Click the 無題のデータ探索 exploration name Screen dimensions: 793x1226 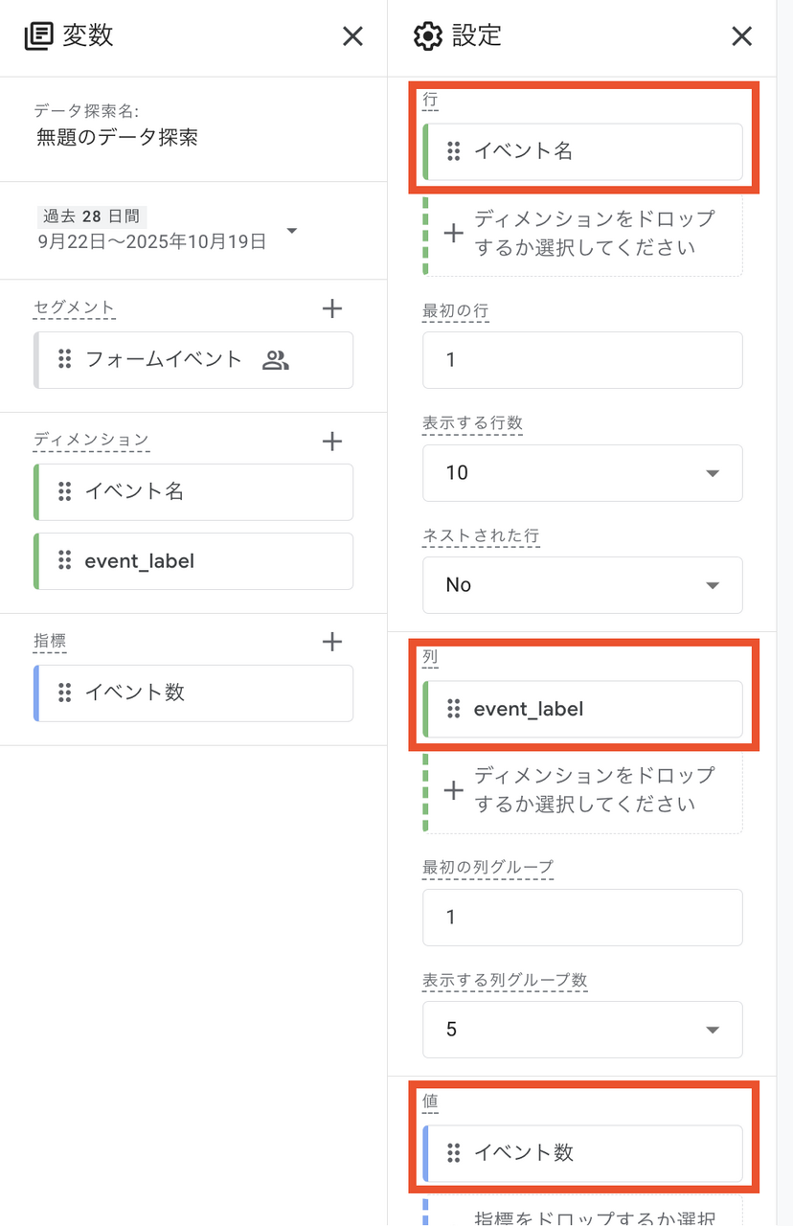pos(118,137)
